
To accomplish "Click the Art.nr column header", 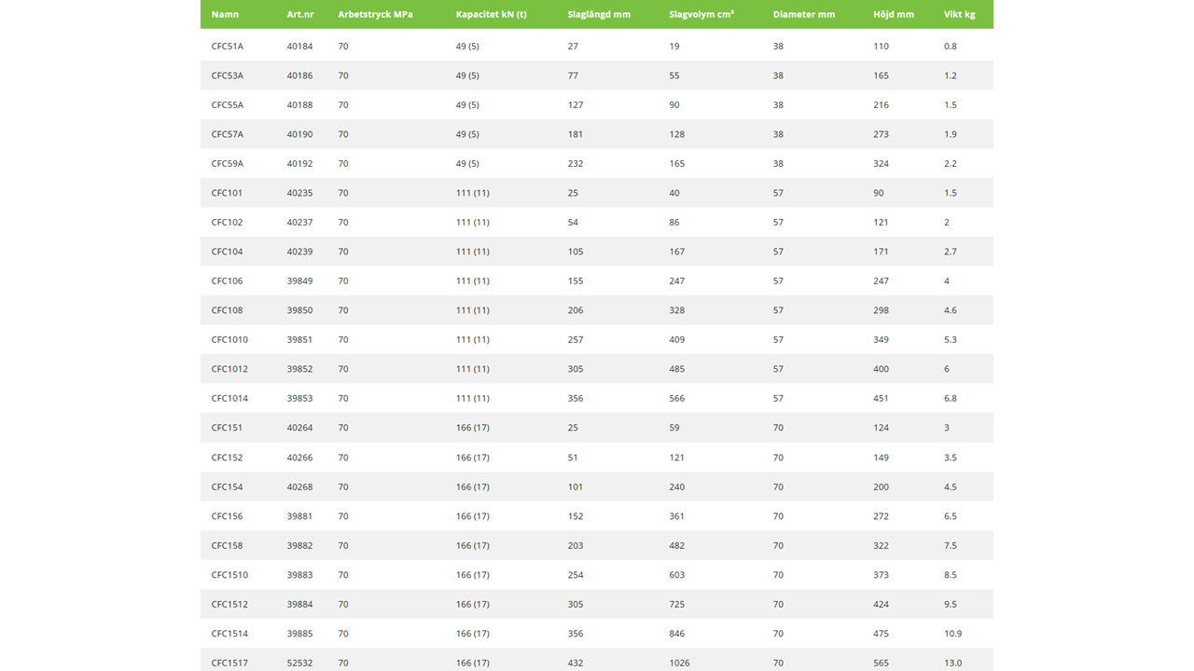I will coord(299,15).
